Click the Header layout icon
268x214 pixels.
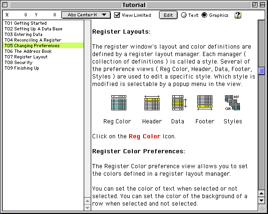tap(152, 103)
